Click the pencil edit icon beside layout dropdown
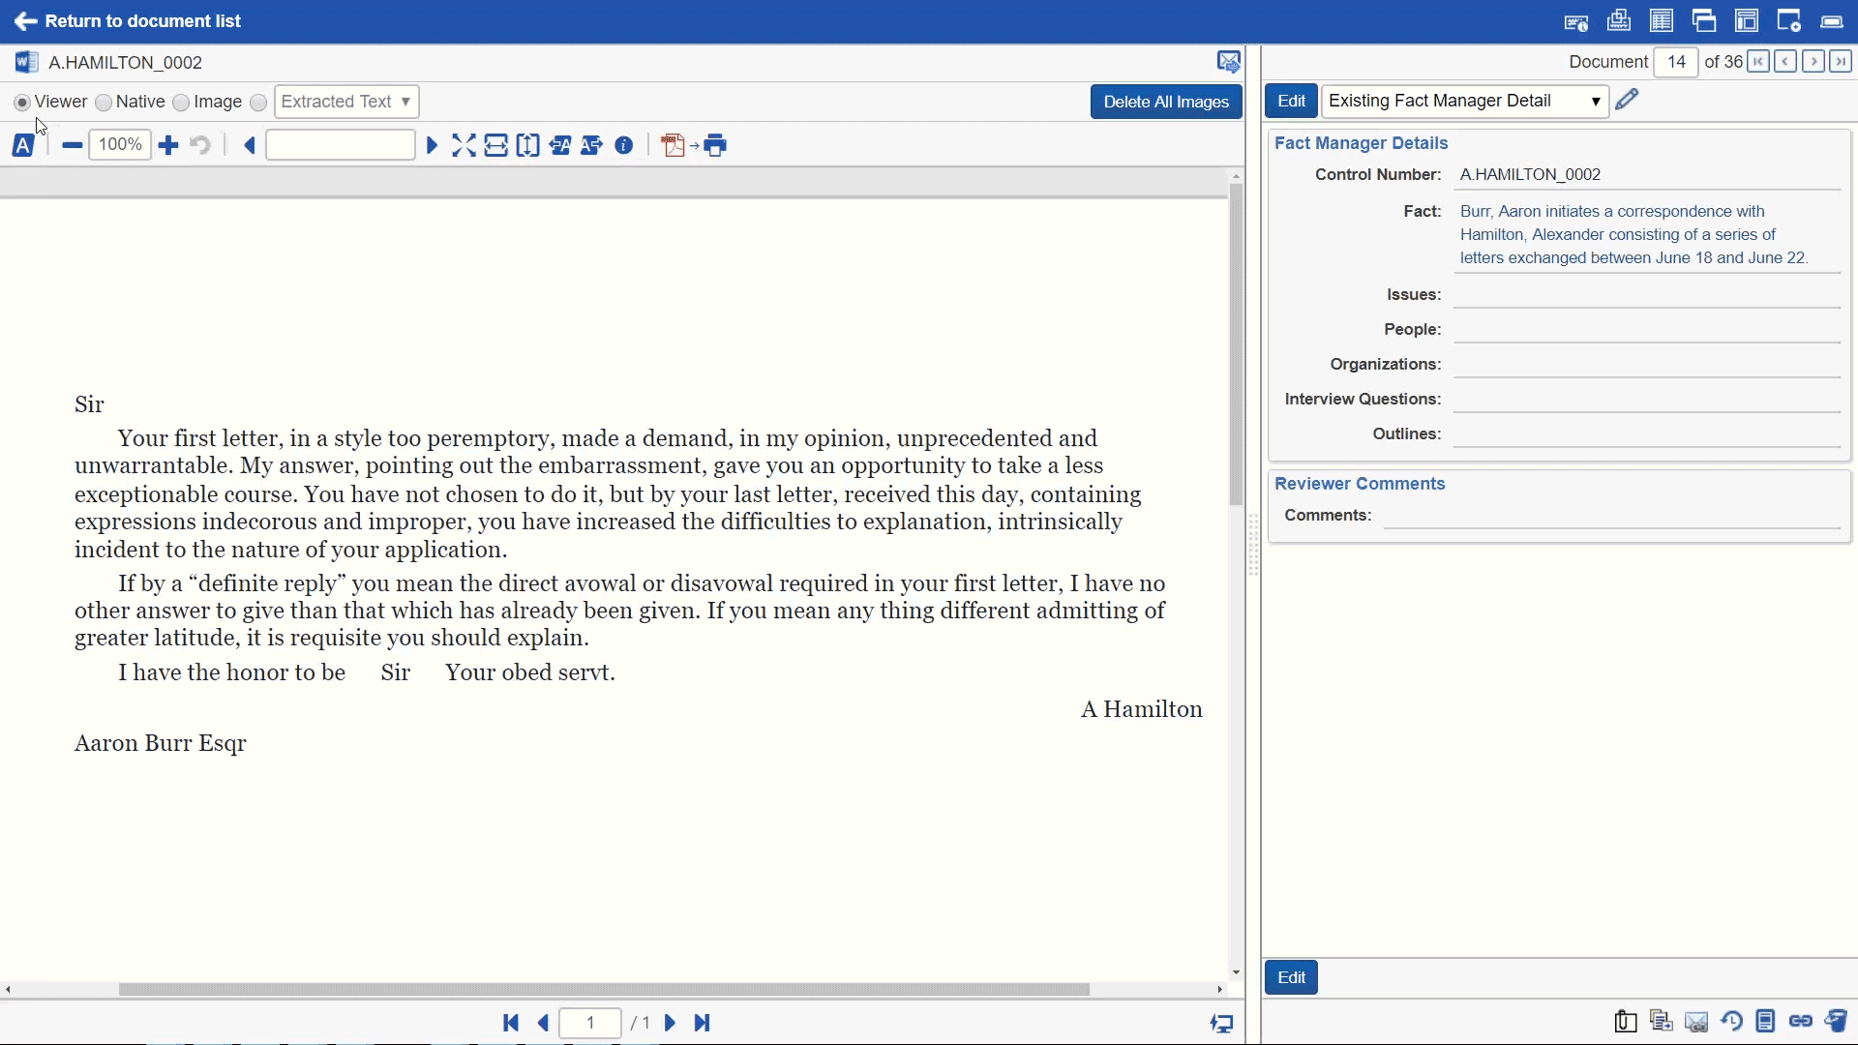The height and width of the screenshot is (1045, 1858). point(1627,100)
